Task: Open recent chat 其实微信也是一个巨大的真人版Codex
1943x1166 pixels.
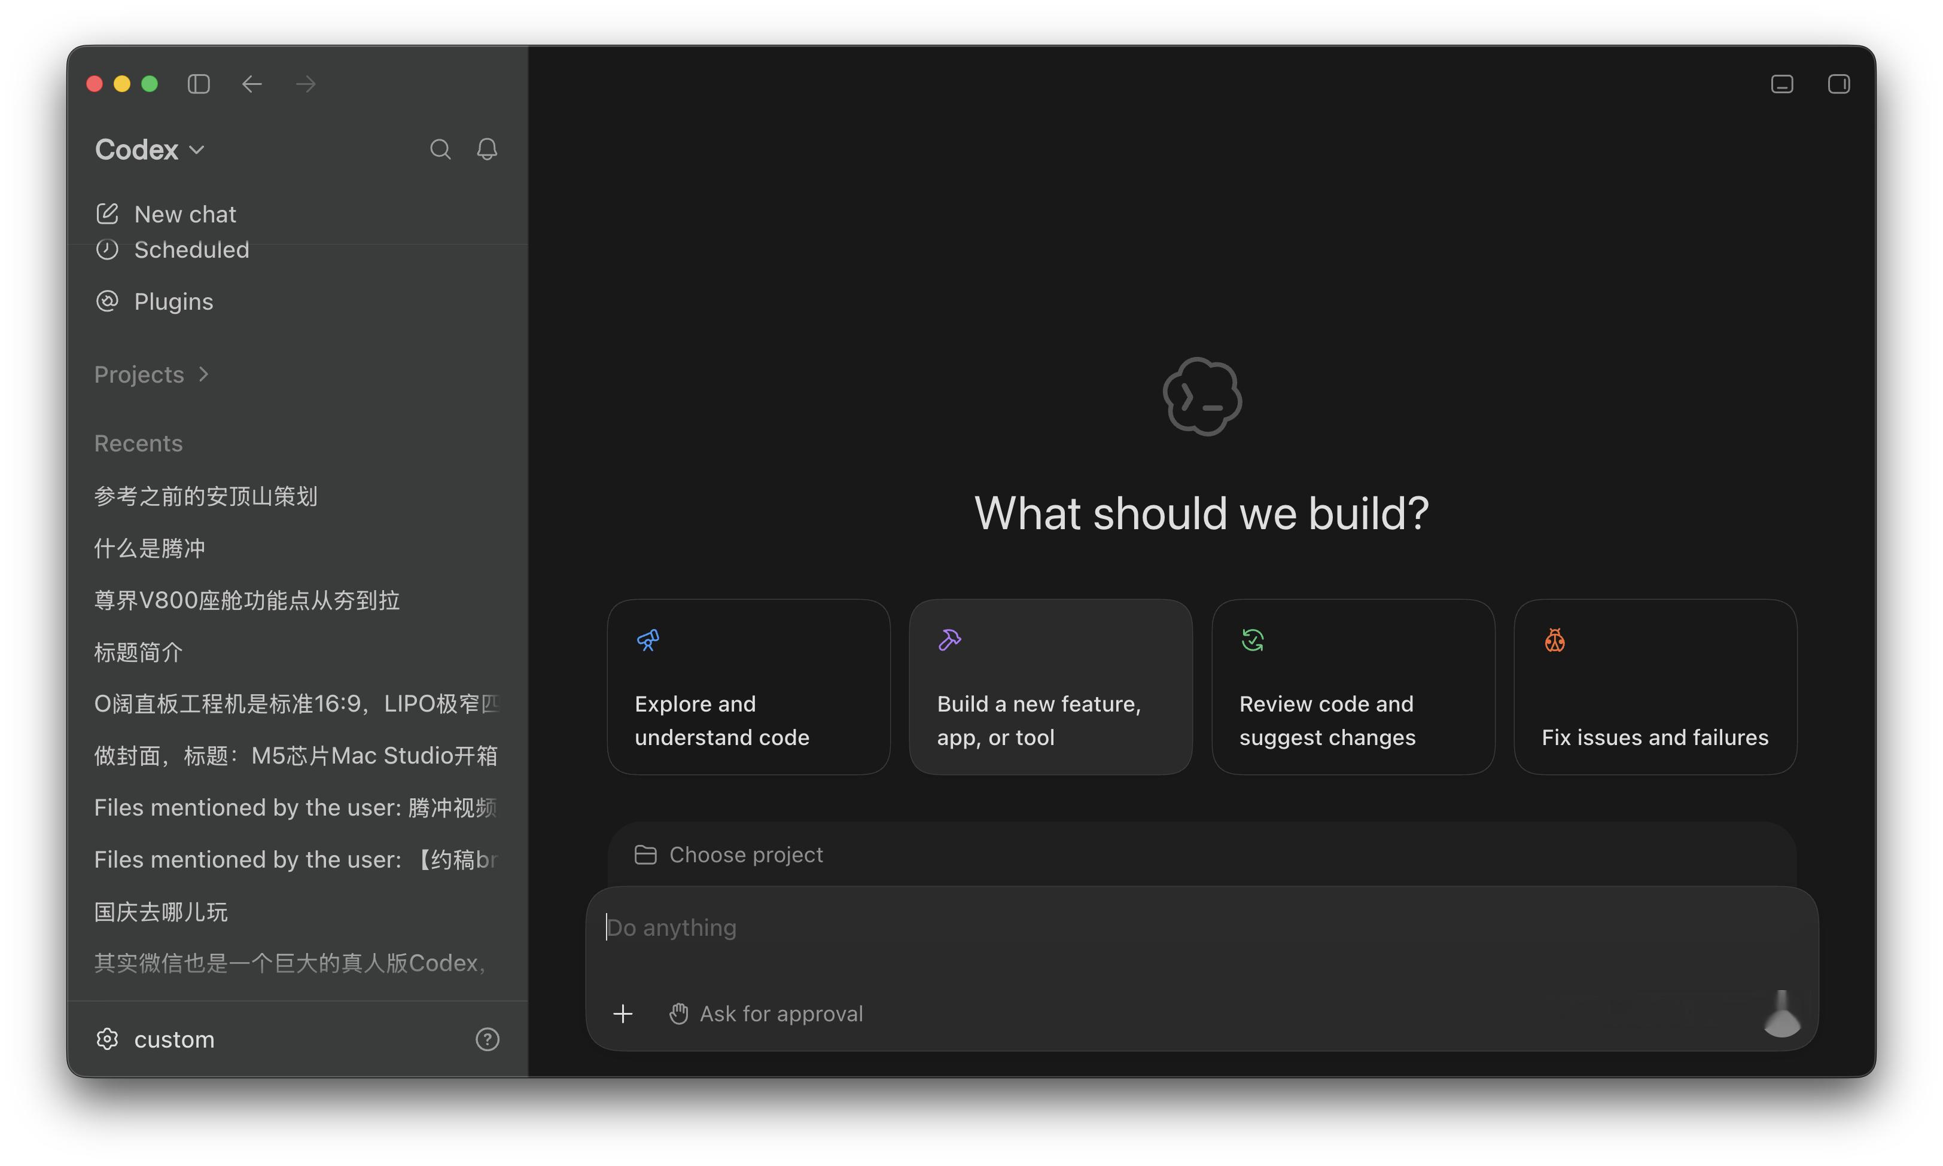Action: 297,963
